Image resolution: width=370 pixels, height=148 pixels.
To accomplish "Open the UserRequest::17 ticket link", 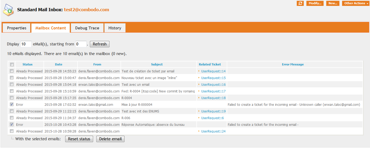I will [213, 91].
